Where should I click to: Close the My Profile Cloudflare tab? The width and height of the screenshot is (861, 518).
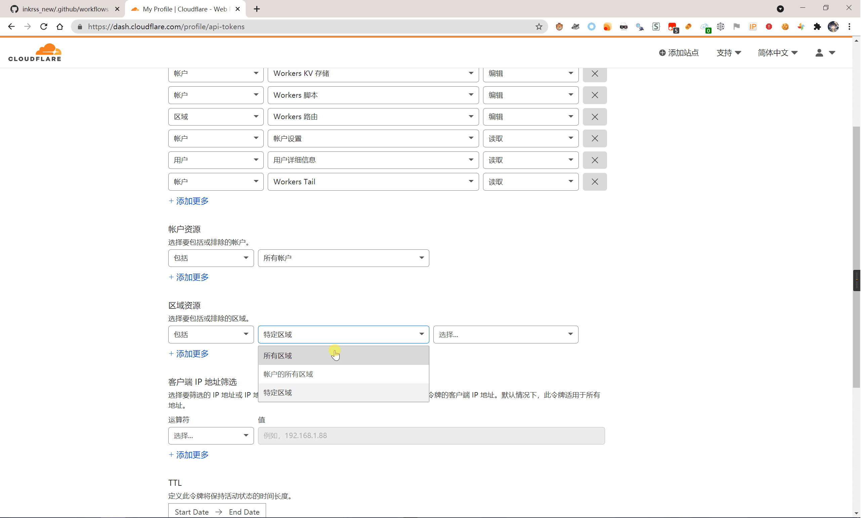coord(238,9)
